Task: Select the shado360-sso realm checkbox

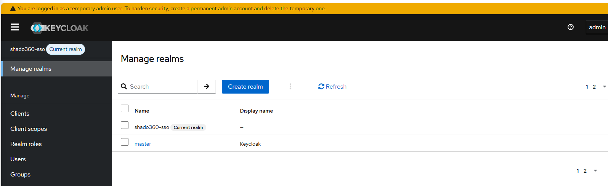Action: (125, 125)
